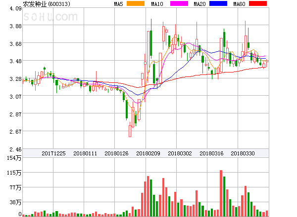This screenshot has width=297, height=217.
Task: Click the 20180330 date label
Action: click(243, 153)
